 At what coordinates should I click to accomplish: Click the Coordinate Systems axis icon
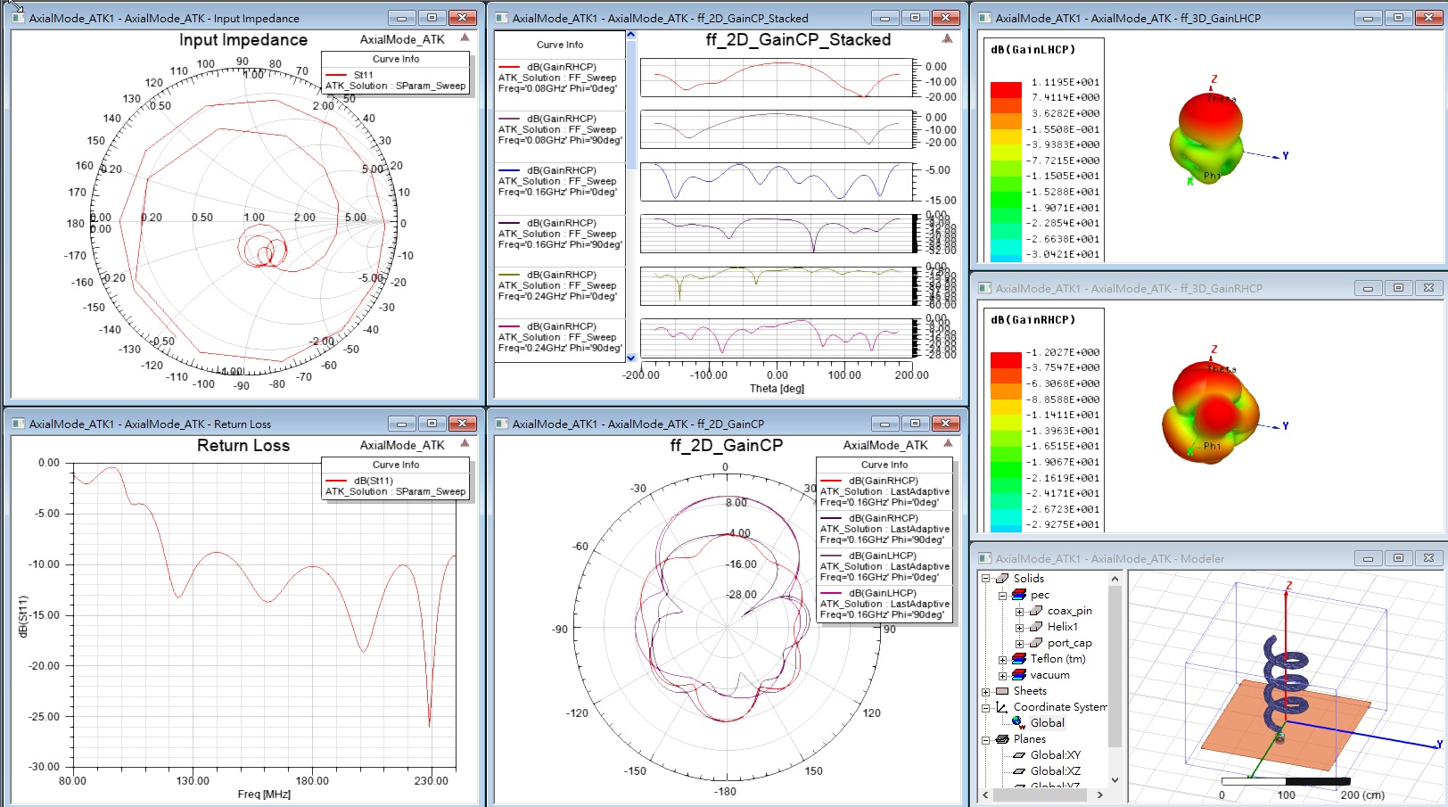coord(1001,707)
